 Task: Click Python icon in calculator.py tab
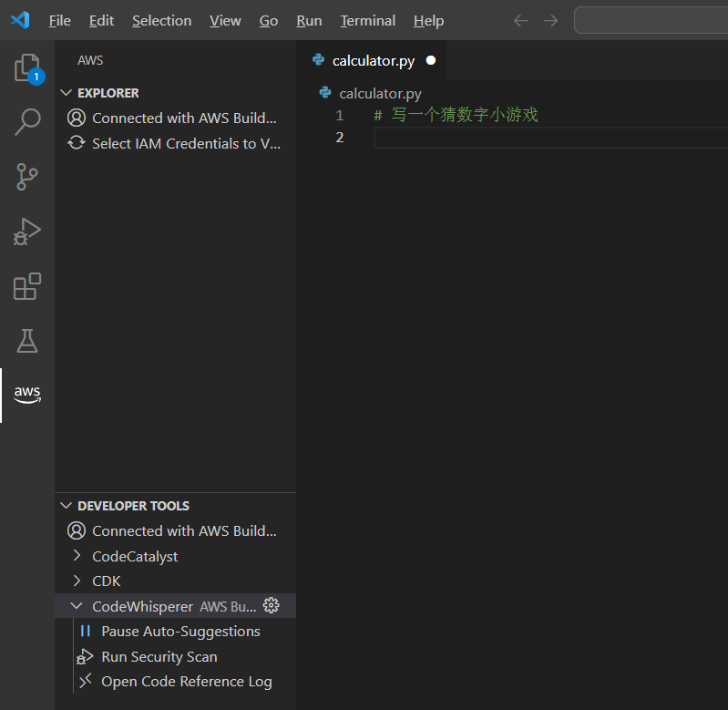[x=319, y=60]
